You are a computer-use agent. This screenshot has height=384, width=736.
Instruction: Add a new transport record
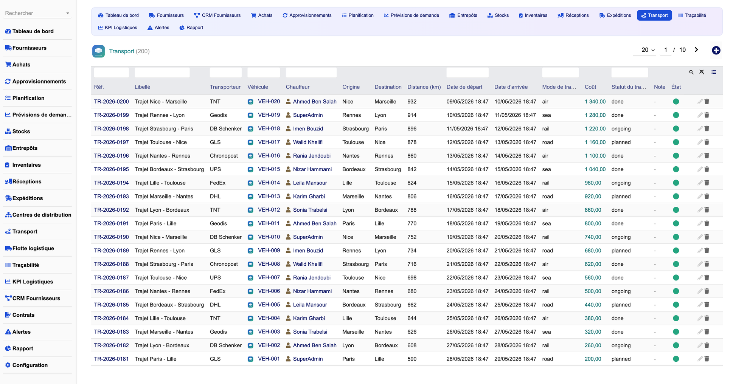coord(716,50)
